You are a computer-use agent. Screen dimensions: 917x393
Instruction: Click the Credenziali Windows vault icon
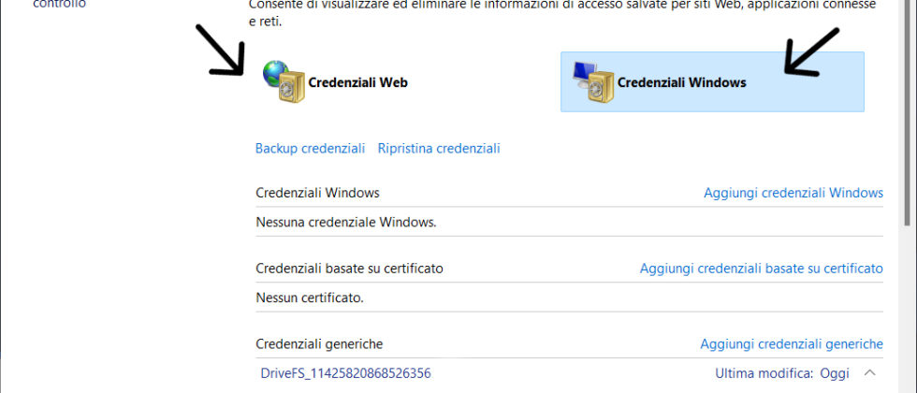coord(593,81)
